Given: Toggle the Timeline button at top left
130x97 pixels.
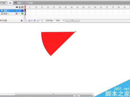Looking at the screenshot, I should [x=3, y=3].
